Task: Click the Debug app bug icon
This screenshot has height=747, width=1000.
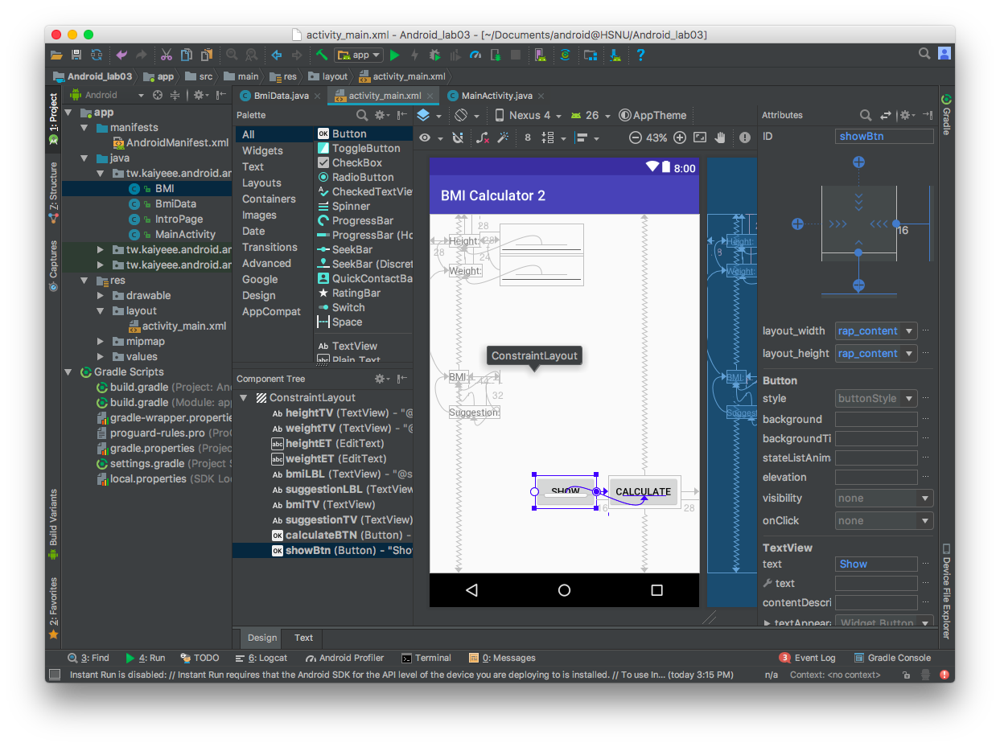Action: (434, 55)
